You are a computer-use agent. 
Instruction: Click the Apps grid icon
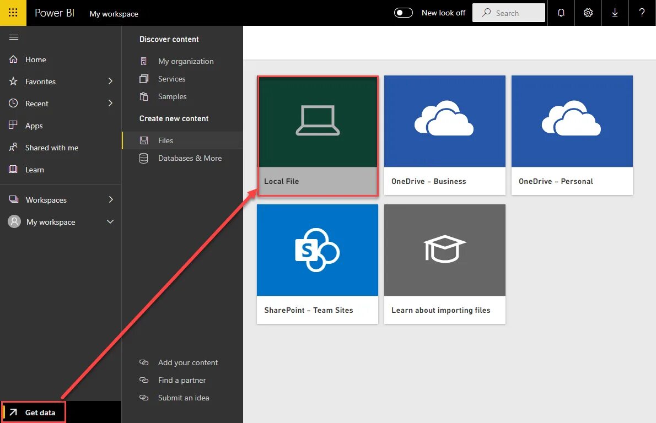13,125
